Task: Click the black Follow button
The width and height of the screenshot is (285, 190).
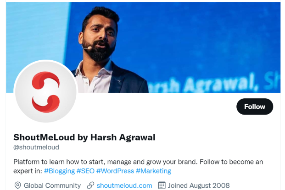Action: click(255, 106)
